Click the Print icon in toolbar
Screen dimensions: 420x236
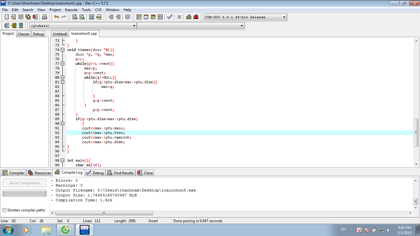tap(45, 17)
